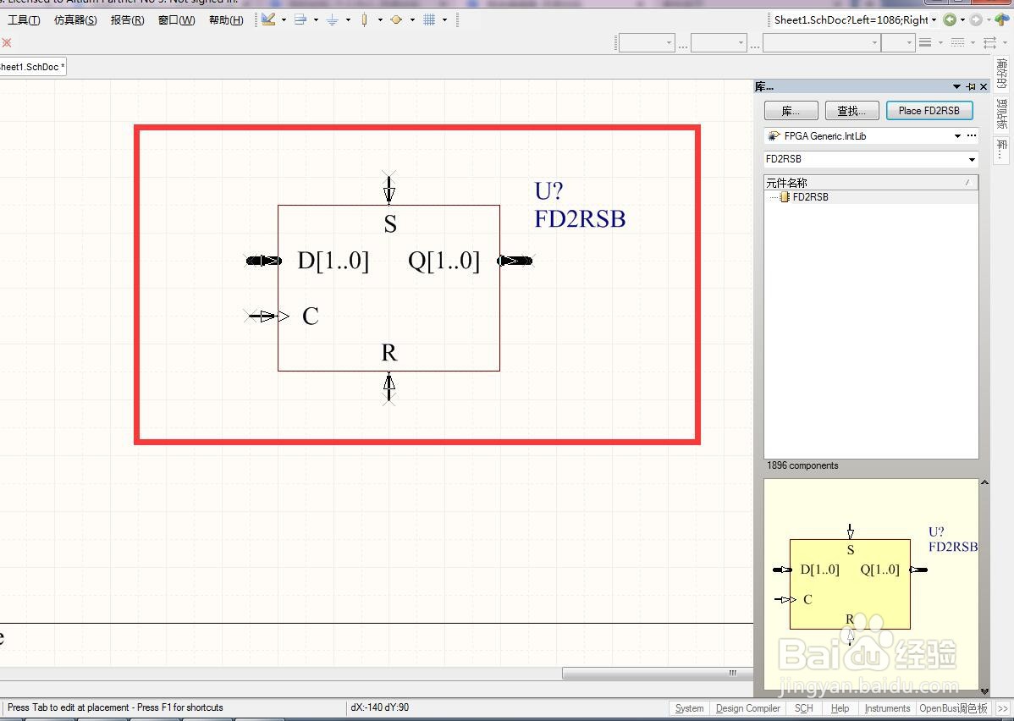Open the 工具(T) menu
Viewport: 1014px width, 721px height.
24,20
